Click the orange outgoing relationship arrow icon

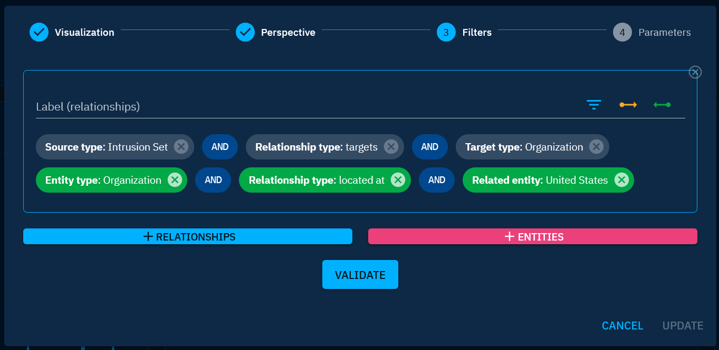pos(628,105)
